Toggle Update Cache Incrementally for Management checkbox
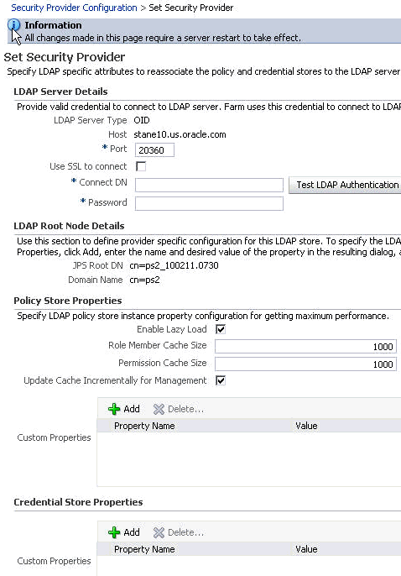This screenshot has width=401, height=576. pyautogui.click(x=221, y=380)
